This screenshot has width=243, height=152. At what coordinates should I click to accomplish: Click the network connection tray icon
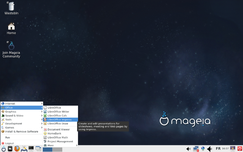[196, 149]
